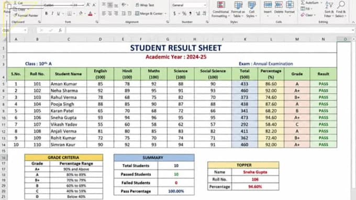Click Increase Decimal icon
The height and width of the screenshot is (200, 356).
point(198,14)
